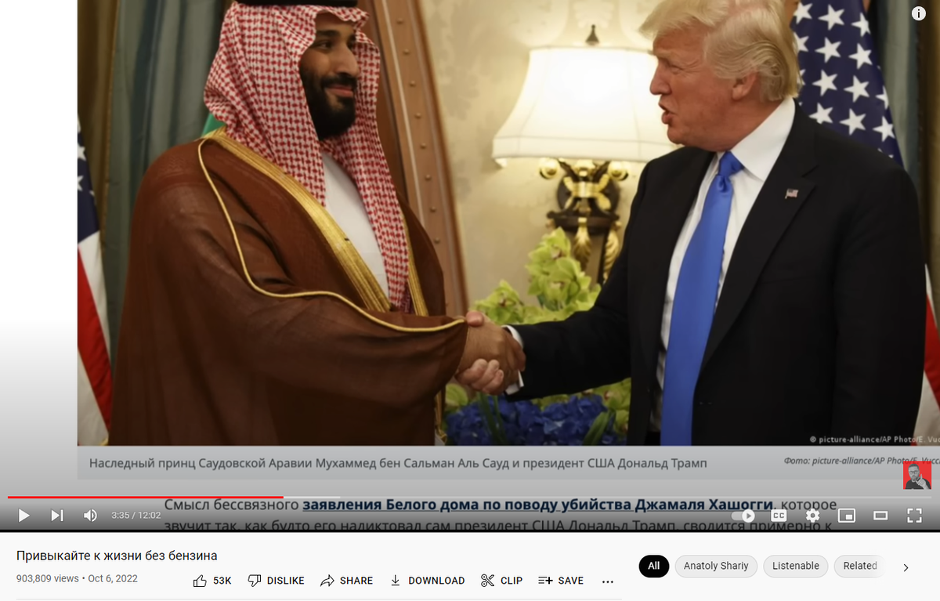Viewport: 940px width, 601px height.
Task: Select the Anatoly Shariy filter chip
Action: pyautogui.click(x=716, y=566)
